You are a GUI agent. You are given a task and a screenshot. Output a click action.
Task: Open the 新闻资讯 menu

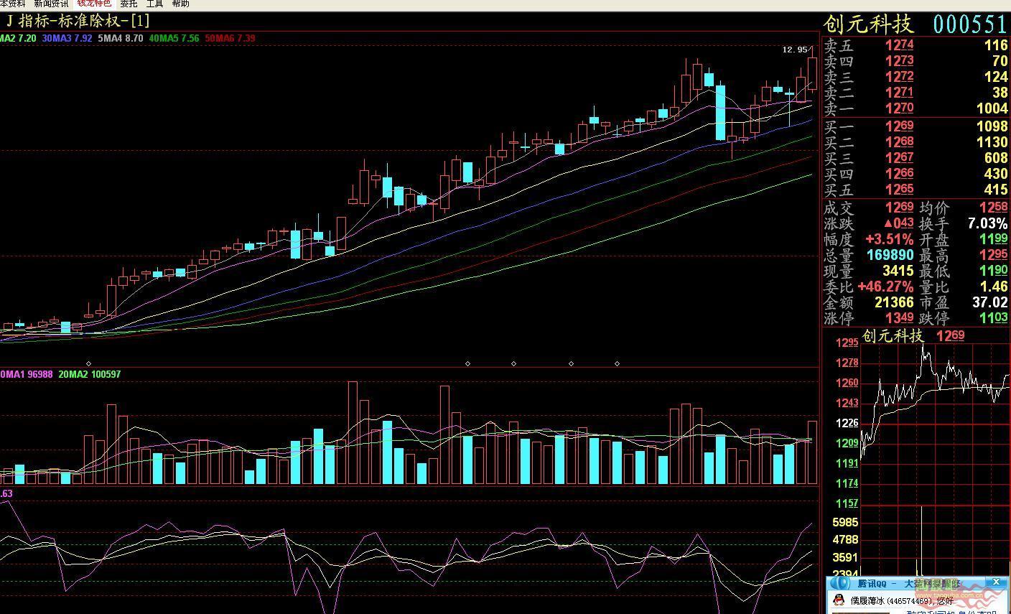point(51,4)
